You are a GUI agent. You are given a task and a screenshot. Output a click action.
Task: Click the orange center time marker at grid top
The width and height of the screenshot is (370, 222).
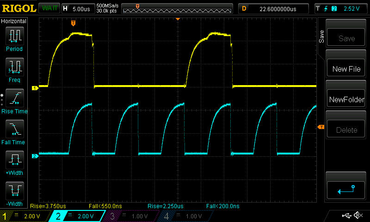pyautogui.click(x=178, y=19)
